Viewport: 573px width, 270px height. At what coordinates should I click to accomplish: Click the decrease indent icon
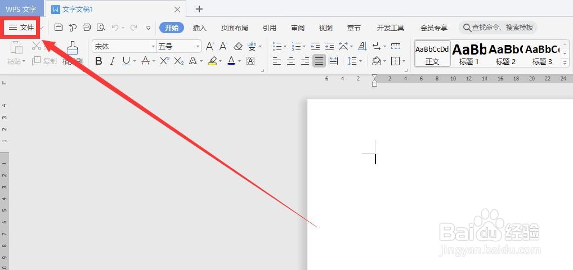tap(315, 46)
